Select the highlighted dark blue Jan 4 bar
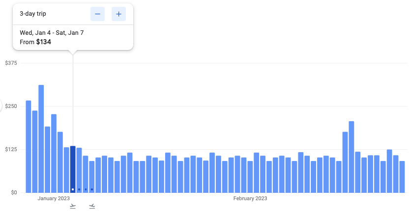 coord(73,169)
